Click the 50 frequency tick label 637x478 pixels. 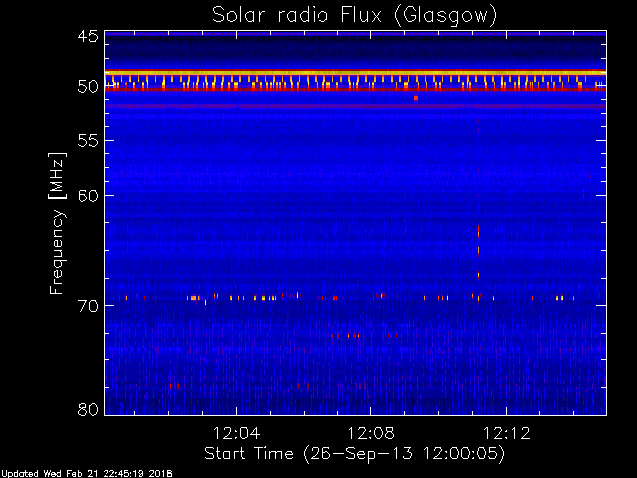[x=88, y=87]
